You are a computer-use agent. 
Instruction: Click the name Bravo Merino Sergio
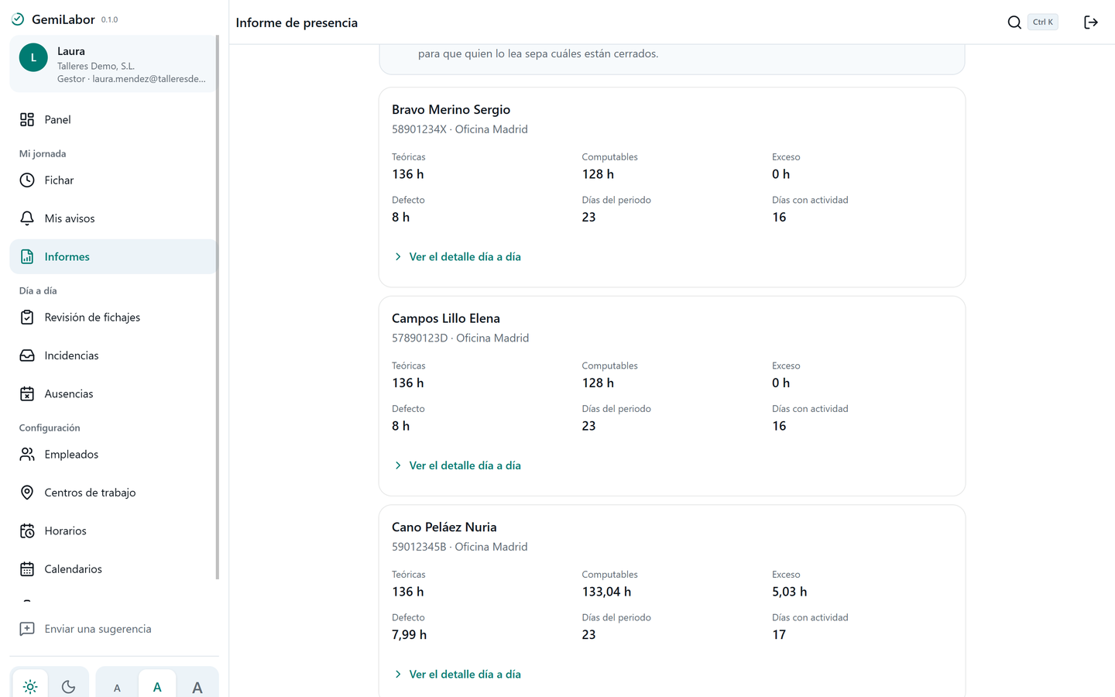click(x=451, y=109)
